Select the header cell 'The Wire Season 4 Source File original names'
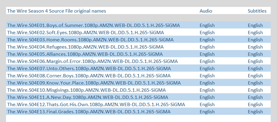This screenshot has width=277, height=122. coord(57,11)
